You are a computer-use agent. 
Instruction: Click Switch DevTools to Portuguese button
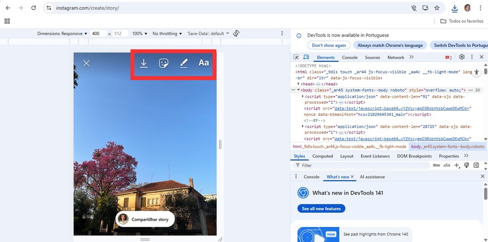(459, 46)
